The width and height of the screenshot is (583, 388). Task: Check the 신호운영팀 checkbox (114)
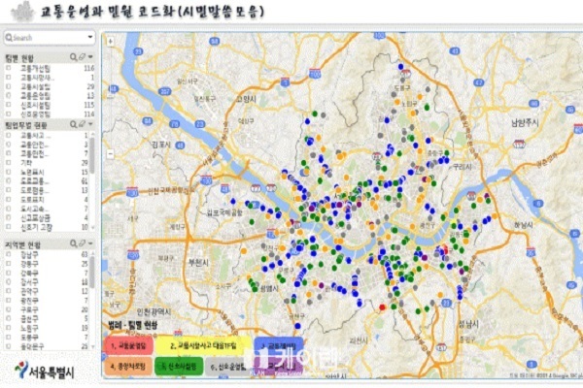tap(8, 114)
